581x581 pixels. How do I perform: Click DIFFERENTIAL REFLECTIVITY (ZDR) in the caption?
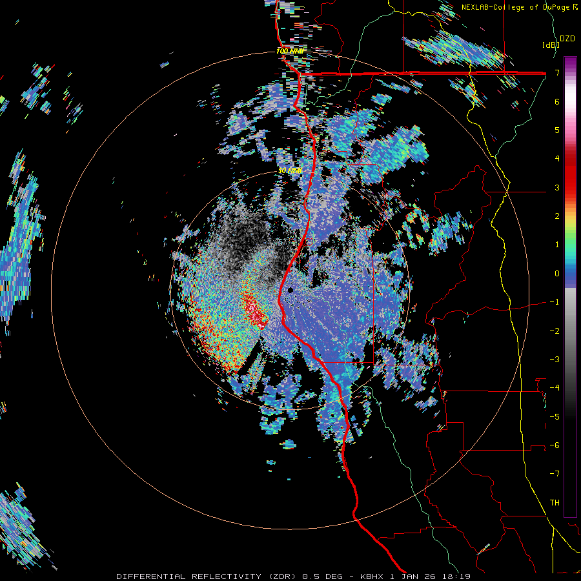click(207, 576)
